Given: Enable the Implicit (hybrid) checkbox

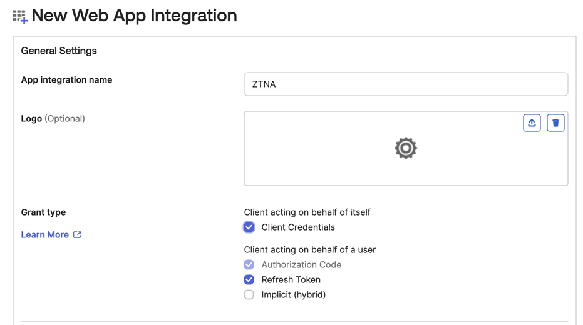Looking at the screenshot, I should (249, 295).
